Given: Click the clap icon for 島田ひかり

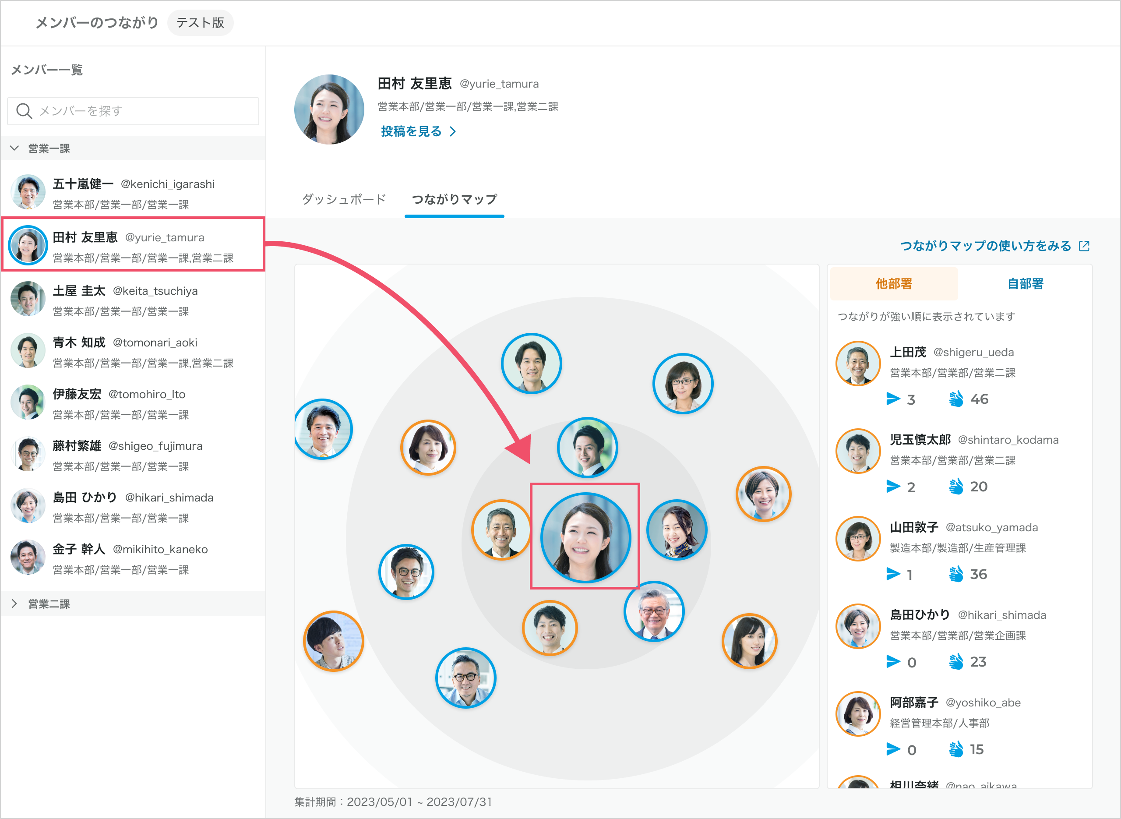Looking at the screenshot, I should coord(956,661).
